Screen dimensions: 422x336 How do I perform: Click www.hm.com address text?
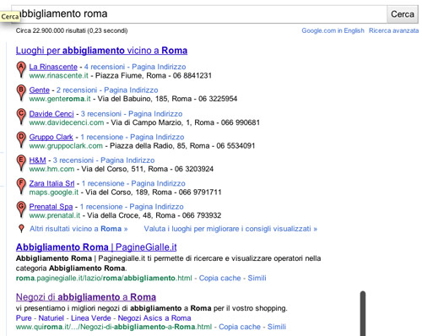(51, 169)
